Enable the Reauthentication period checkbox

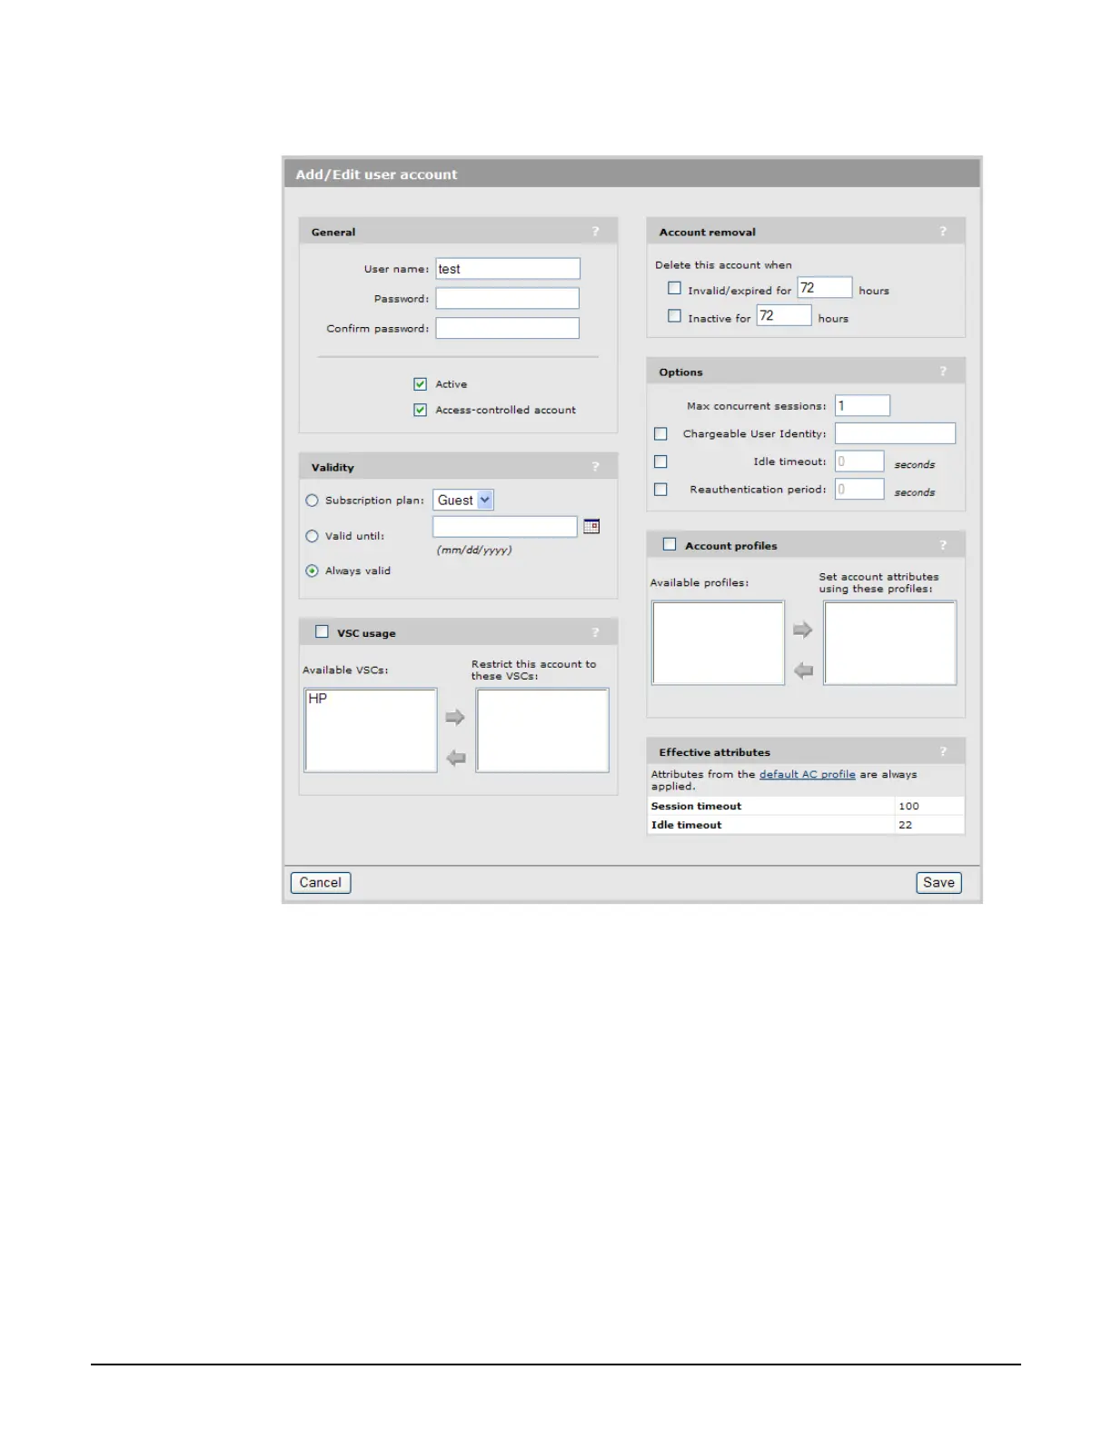660,490
